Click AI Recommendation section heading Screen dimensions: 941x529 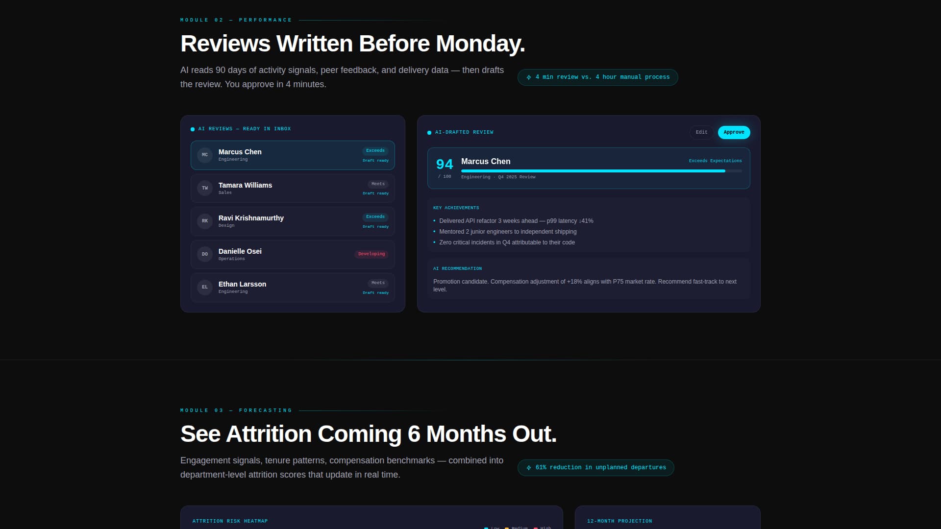[457, 269]
